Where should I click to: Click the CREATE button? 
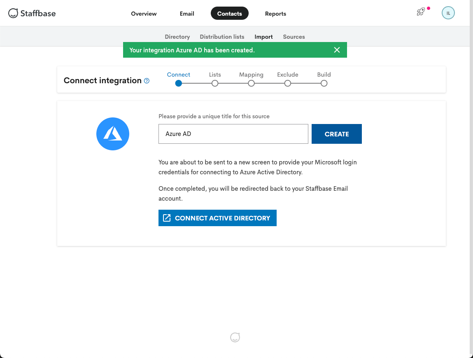coord(337,134)
